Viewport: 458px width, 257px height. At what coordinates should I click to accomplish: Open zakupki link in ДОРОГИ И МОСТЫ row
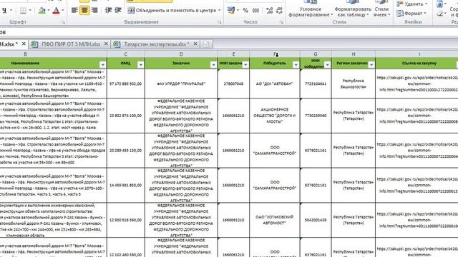[x=417, y=116]
